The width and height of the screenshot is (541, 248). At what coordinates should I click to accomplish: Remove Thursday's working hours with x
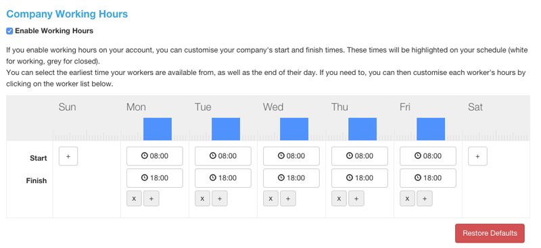[x=339, y=199]
